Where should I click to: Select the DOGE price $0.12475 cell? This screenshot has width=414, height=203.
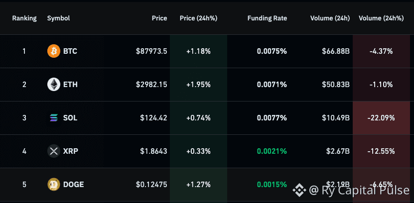pos(151,185)
